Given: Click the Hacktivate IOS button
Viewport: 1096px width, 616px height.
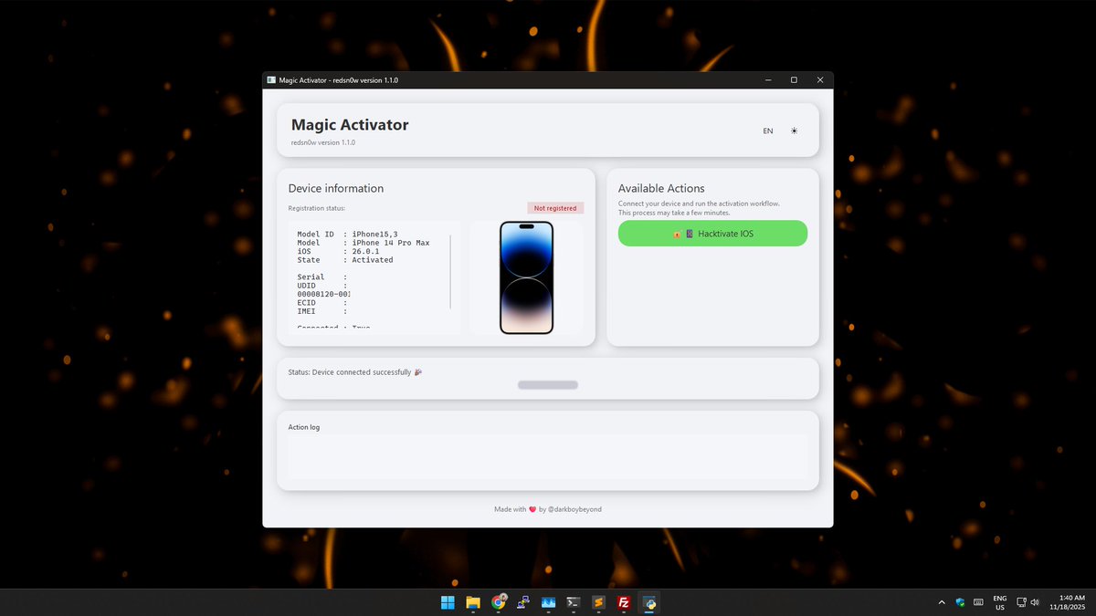Looking at the screenshot, I should coord(712,234).
